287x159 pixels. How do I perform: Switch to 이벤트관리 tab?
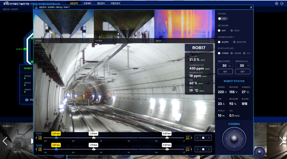tap(115, 3)
